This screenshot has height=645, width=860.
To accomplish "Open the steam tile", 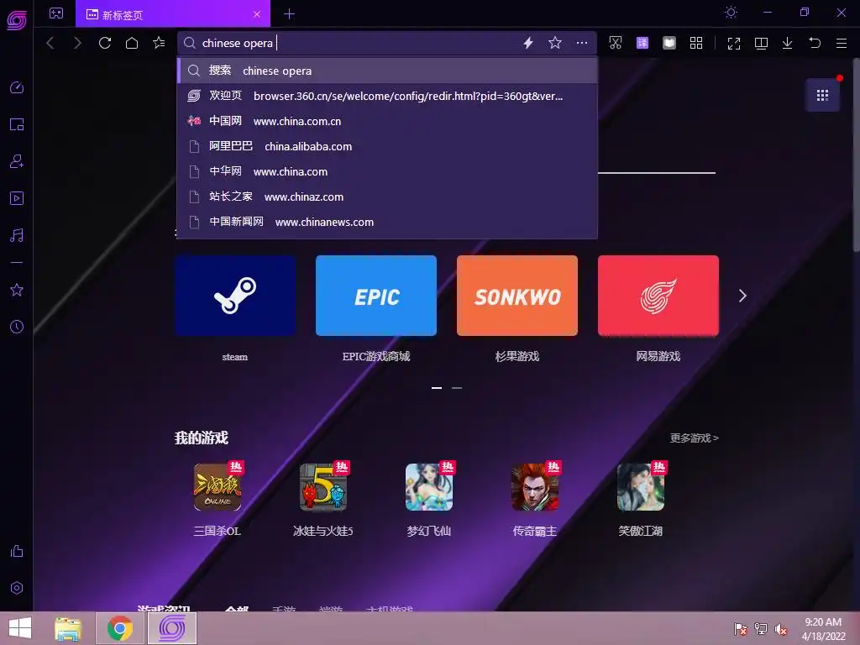I will click(235, 296).
